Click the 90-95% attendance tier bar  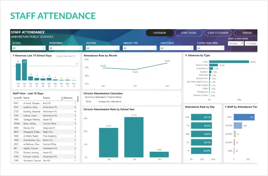pos(238,125)
